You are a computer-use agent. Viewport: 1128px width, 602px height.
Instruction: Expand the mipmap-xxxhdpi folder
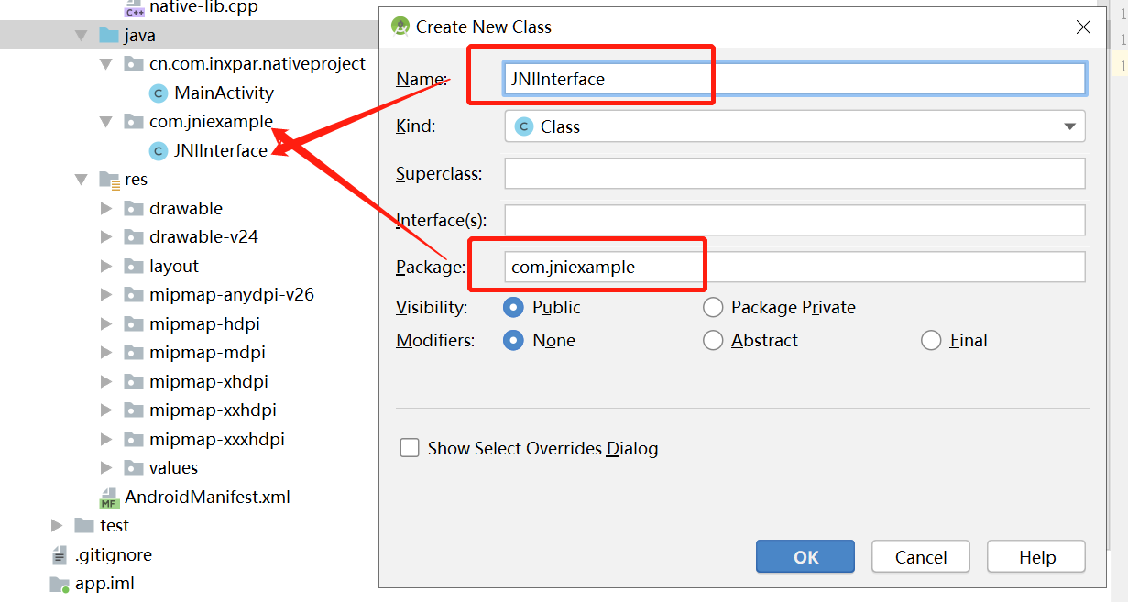click(106, 439)
